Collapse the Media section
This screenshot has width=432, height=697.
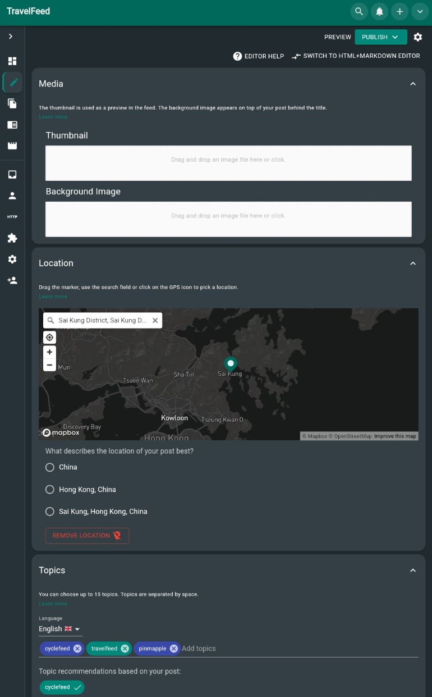(413, 84)
